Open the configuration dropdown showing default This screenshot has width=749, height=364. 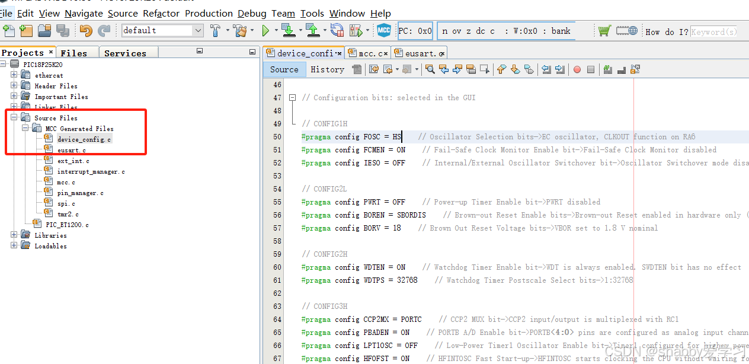click(x=163, y=30)
